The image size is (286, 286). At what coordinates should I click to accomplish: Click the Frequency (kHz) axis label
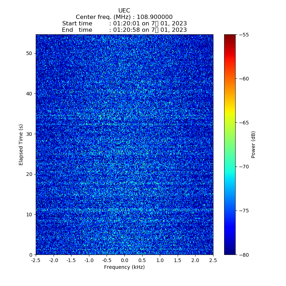coord(124,267)
